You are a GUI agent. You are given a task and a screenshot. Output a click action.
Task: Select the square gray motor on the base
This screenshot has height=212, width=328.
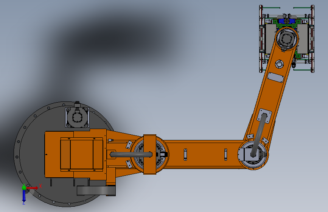pos(77,117)
